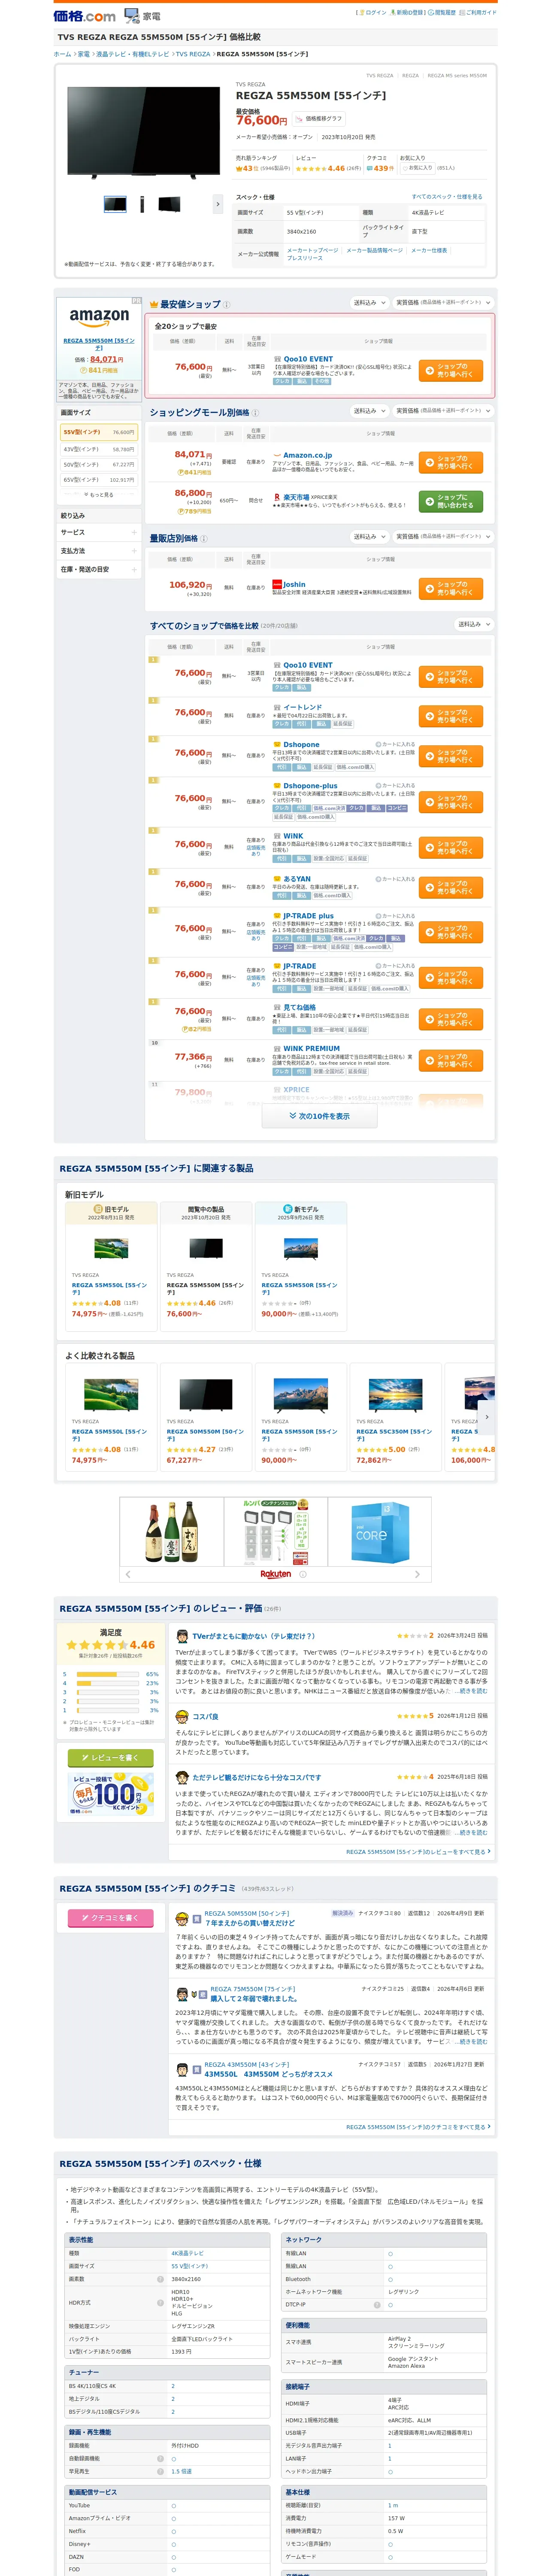Open the 新モデル REGZA 55M550R link
The image size is (551, 2576).
pos(299,1289)
